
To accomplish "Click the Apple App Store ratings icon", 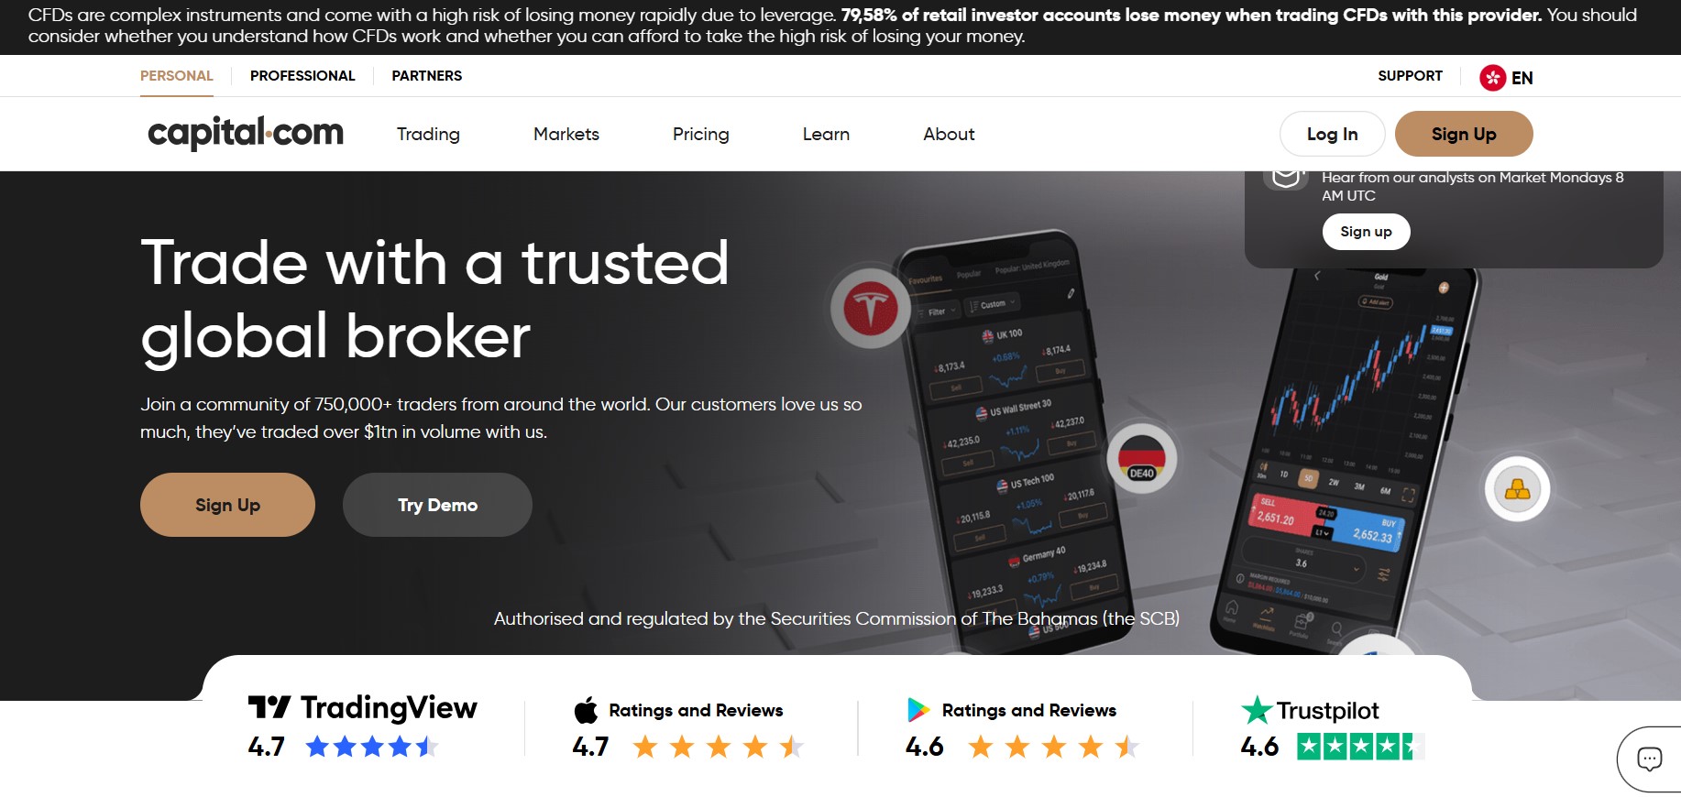I will [586, 710].
